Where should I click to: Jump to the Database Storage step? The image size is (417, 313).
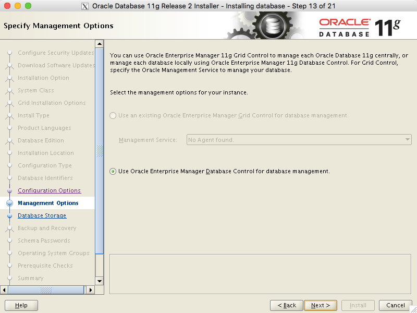point(42,215)
